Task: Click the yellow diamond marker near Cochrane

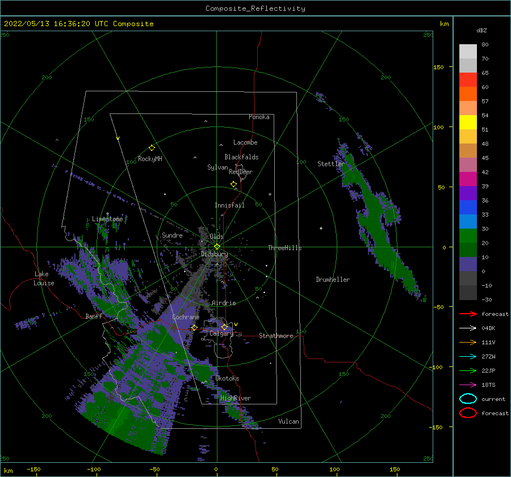Action: 194,328
